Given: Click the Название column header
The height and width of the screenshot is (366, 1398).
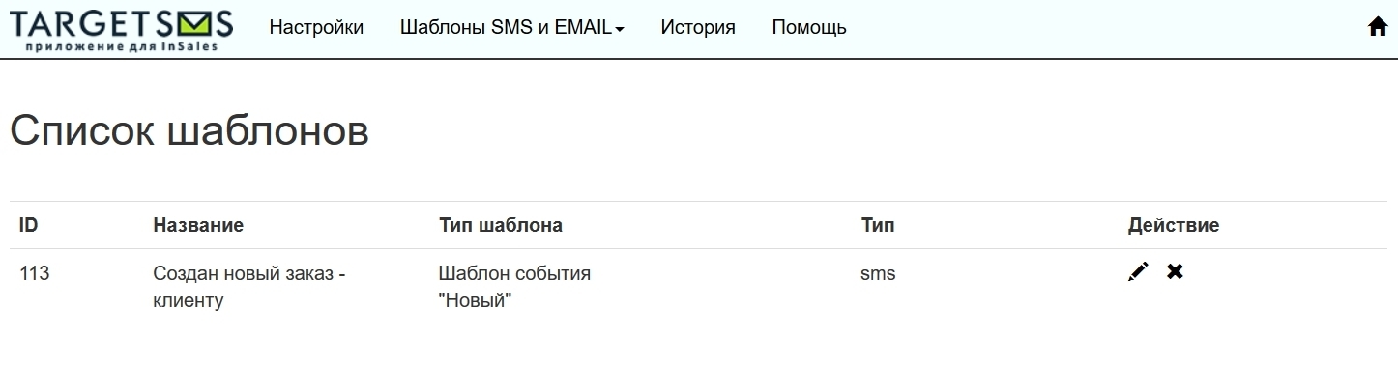Looking at the screenshot, I should (x=198, y=225).
